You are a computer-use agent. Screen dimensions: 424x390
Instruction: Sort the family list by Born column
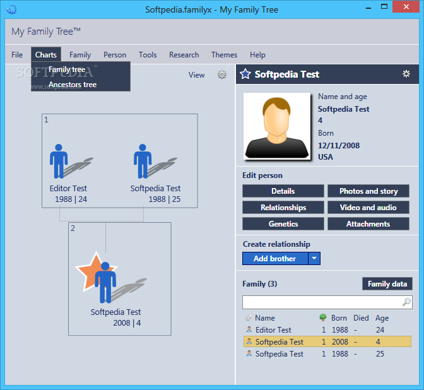pyautogui.click(x=339, y=318)
